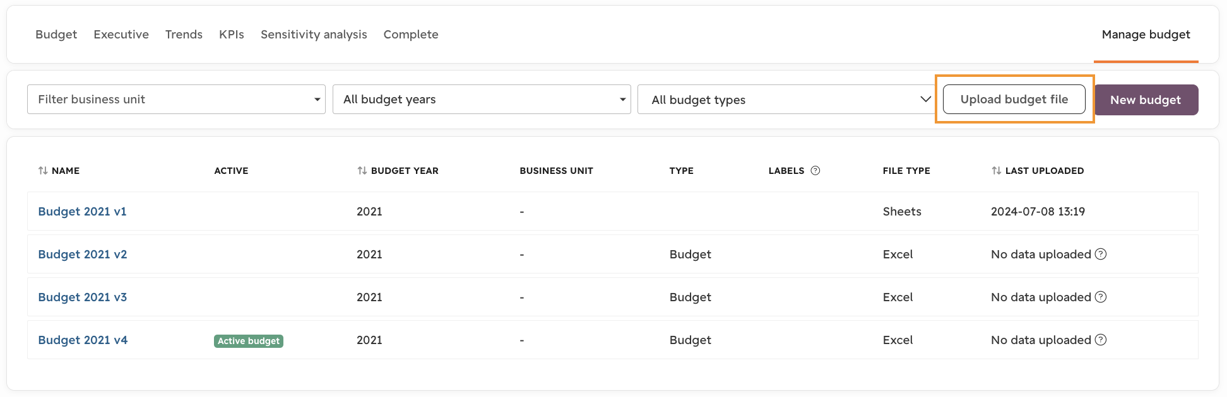Open the Budget 2021 v3 link
This screenshot has height=397, width=1227.
pyautogui.click(x=83, y=297)
